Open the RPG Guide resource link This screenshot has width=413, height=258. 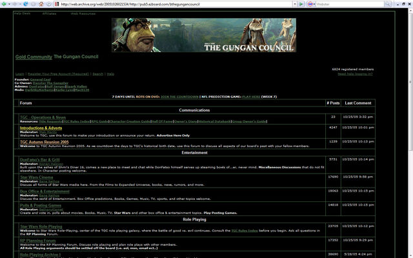[99, 121]
